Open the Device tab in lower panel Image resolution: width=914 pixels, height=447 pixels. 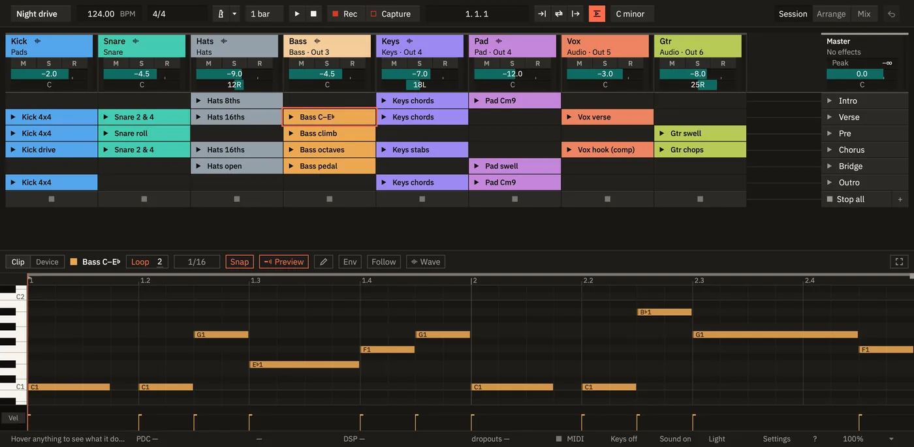coord(47,262)
